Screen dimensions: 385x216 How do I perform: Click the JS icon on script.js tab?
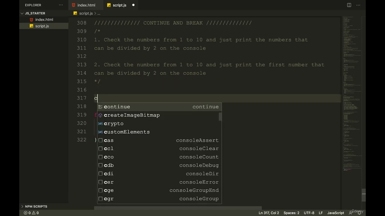pos(109,5)
